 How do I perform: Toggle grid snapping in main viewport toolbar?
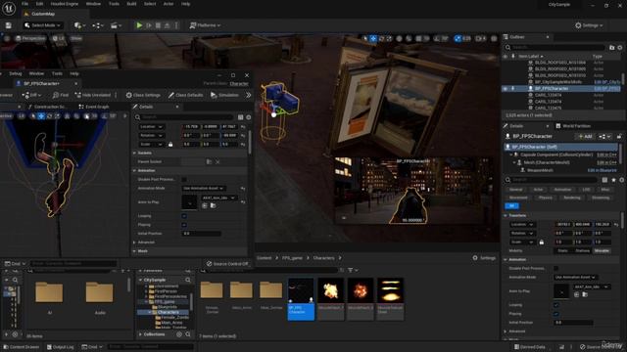[x=418, y=38]
